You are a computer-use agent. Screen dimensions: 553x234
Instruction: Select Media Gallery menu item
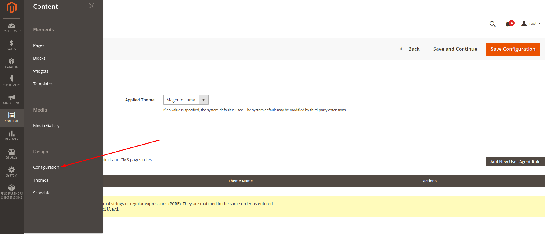tap(46, 126)
